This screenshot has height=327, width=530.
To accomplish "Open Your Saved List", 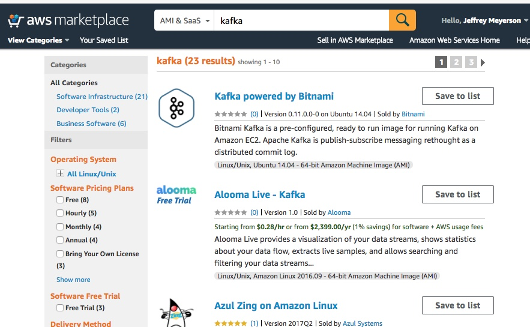I will coord(104,40).
